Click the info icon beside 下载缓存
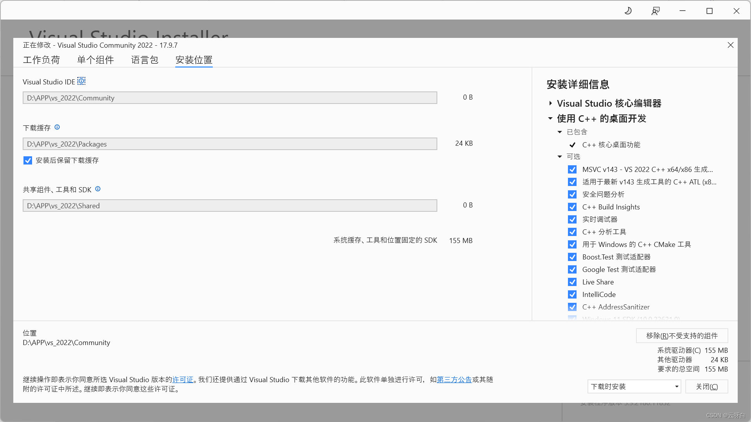The image size is (751, 422). tap(57, 127)
